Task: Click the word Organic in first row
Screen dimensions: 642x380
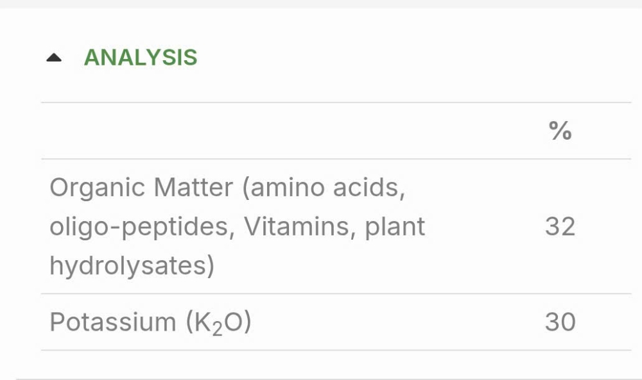Action: point(98,188)
